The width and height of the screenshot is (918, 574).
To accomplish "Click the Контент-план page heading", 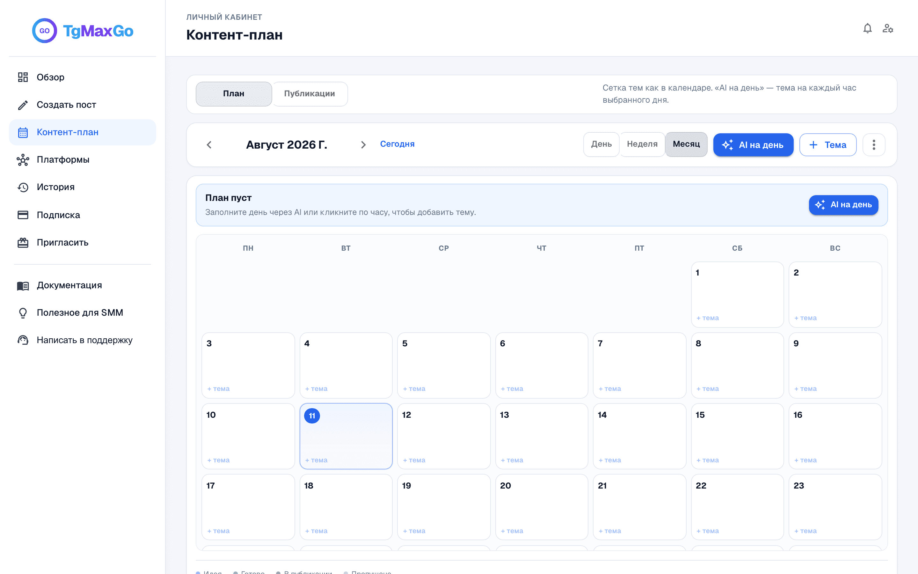I will (x=234, y=35).
